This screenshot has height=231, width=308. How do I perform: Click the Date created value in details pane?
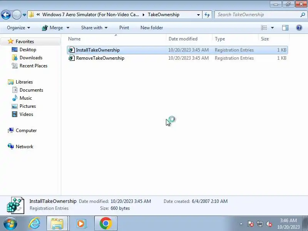coord(209,201)
